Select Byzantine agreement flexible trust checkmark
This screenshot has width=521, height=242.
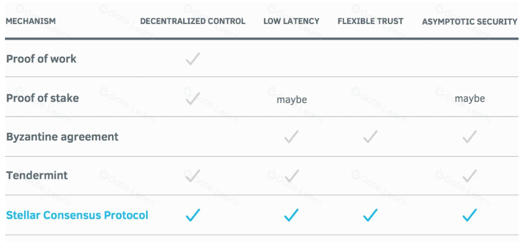click(x=370, y=136)
